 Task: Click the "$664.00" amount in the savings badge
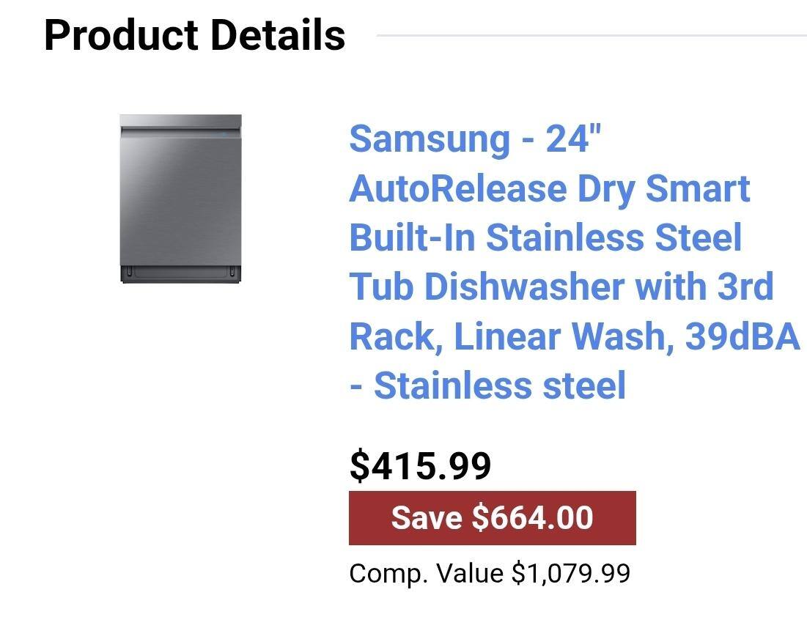532,518
